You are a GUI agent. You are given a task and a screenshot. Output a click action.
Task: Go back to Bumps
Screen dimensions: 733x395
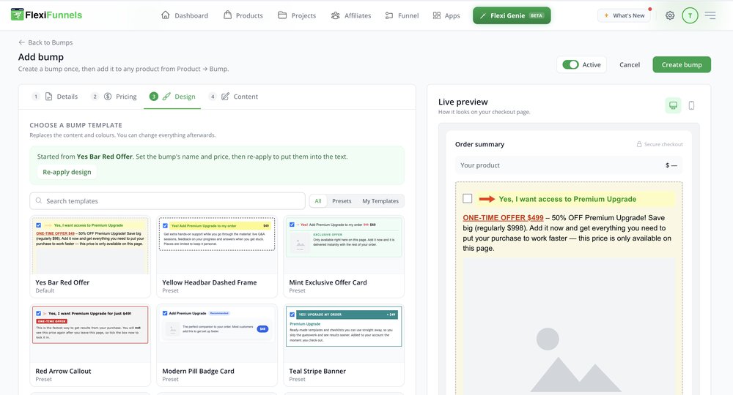coord(45,42)
